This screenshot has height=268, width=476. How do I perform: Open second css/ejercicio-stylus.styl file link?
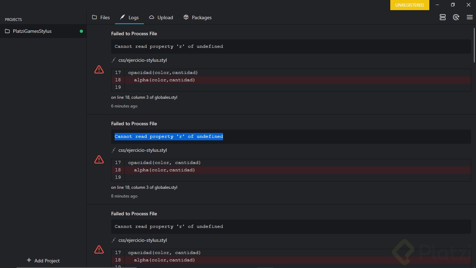tap(143, 150)
